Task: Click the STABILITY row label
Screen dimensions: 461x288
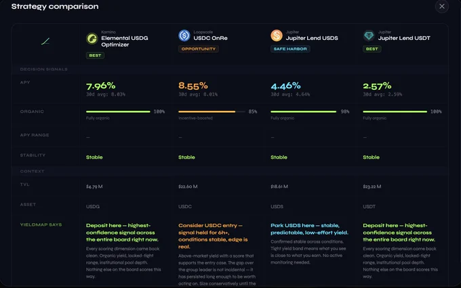Action: click(x=33, y=155)
